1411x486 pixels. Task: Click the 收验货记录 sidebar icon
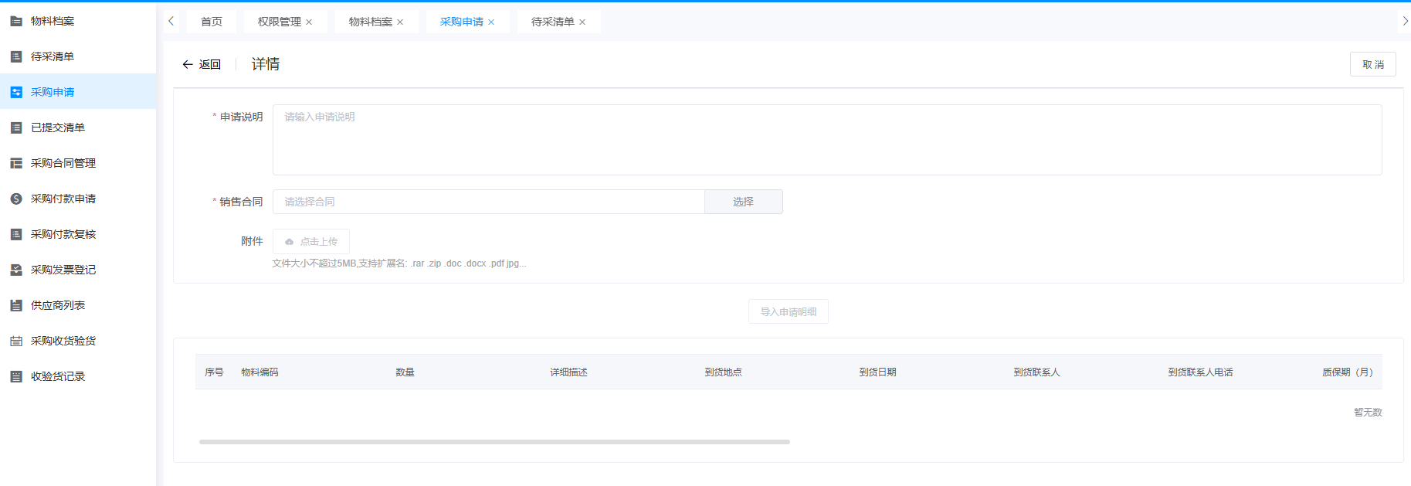tap(16, 376)
